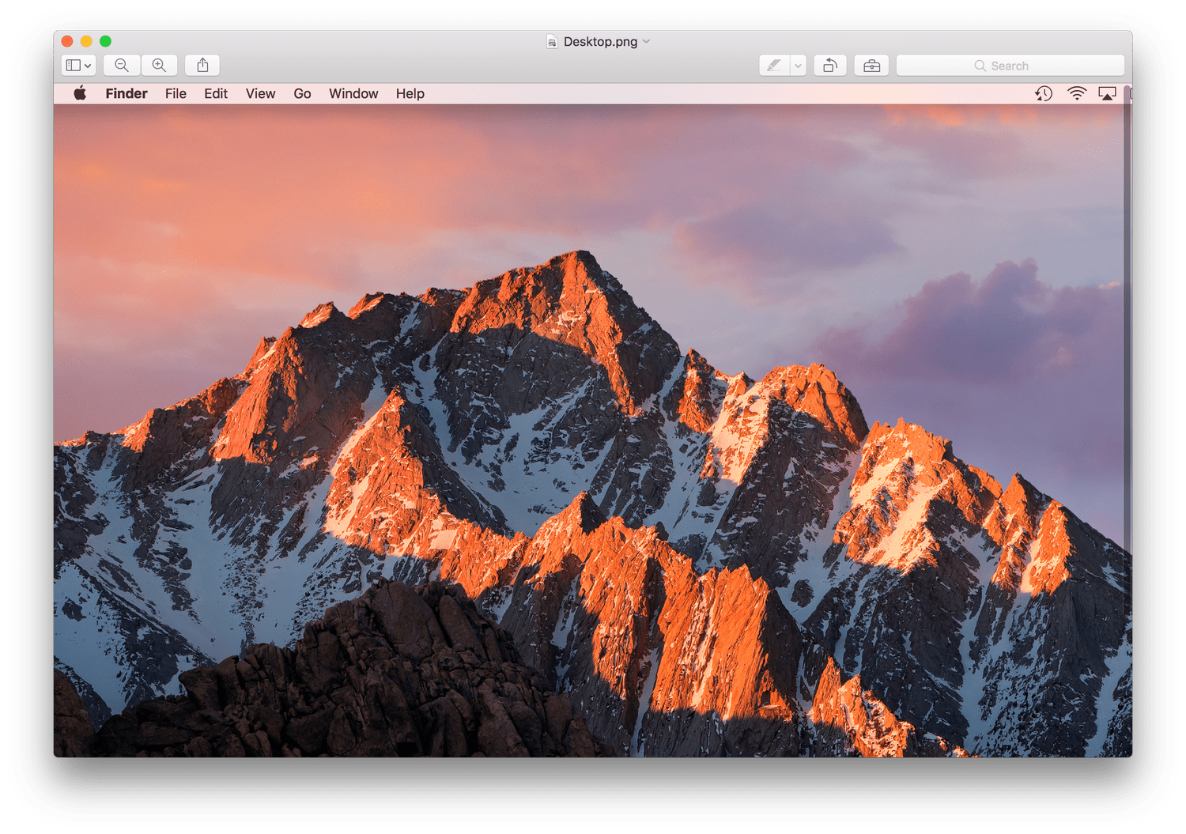
Task: Click the Help menu item
Action: (x=410, y=93)
